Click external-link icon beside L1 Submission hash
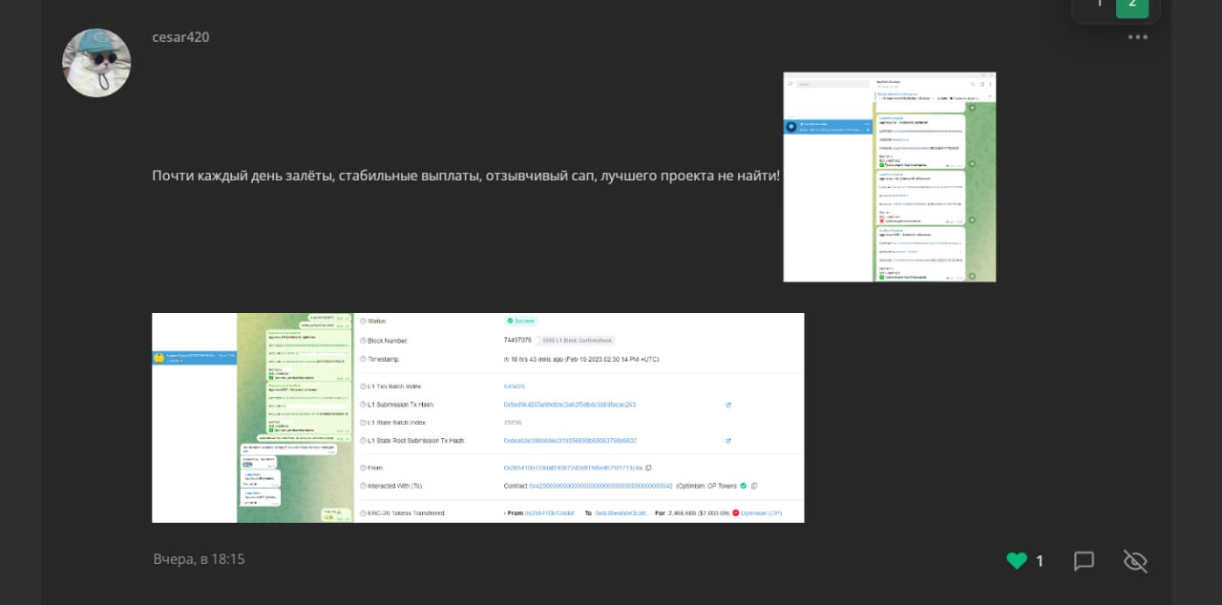Viewport: 1222px width, 605px height. pyautogui.click(x=728, y=405)
